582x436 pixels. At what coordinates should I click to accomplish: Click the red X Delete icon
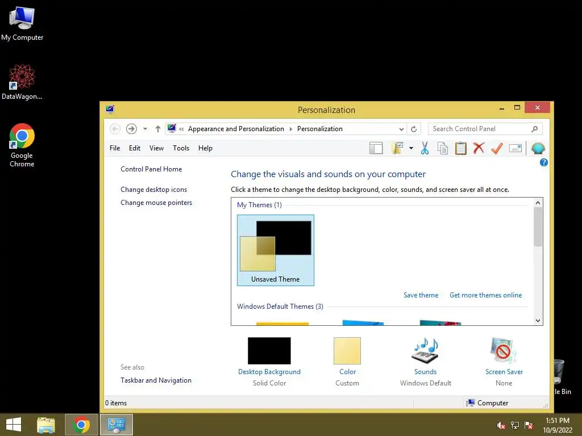pos(479,148)
